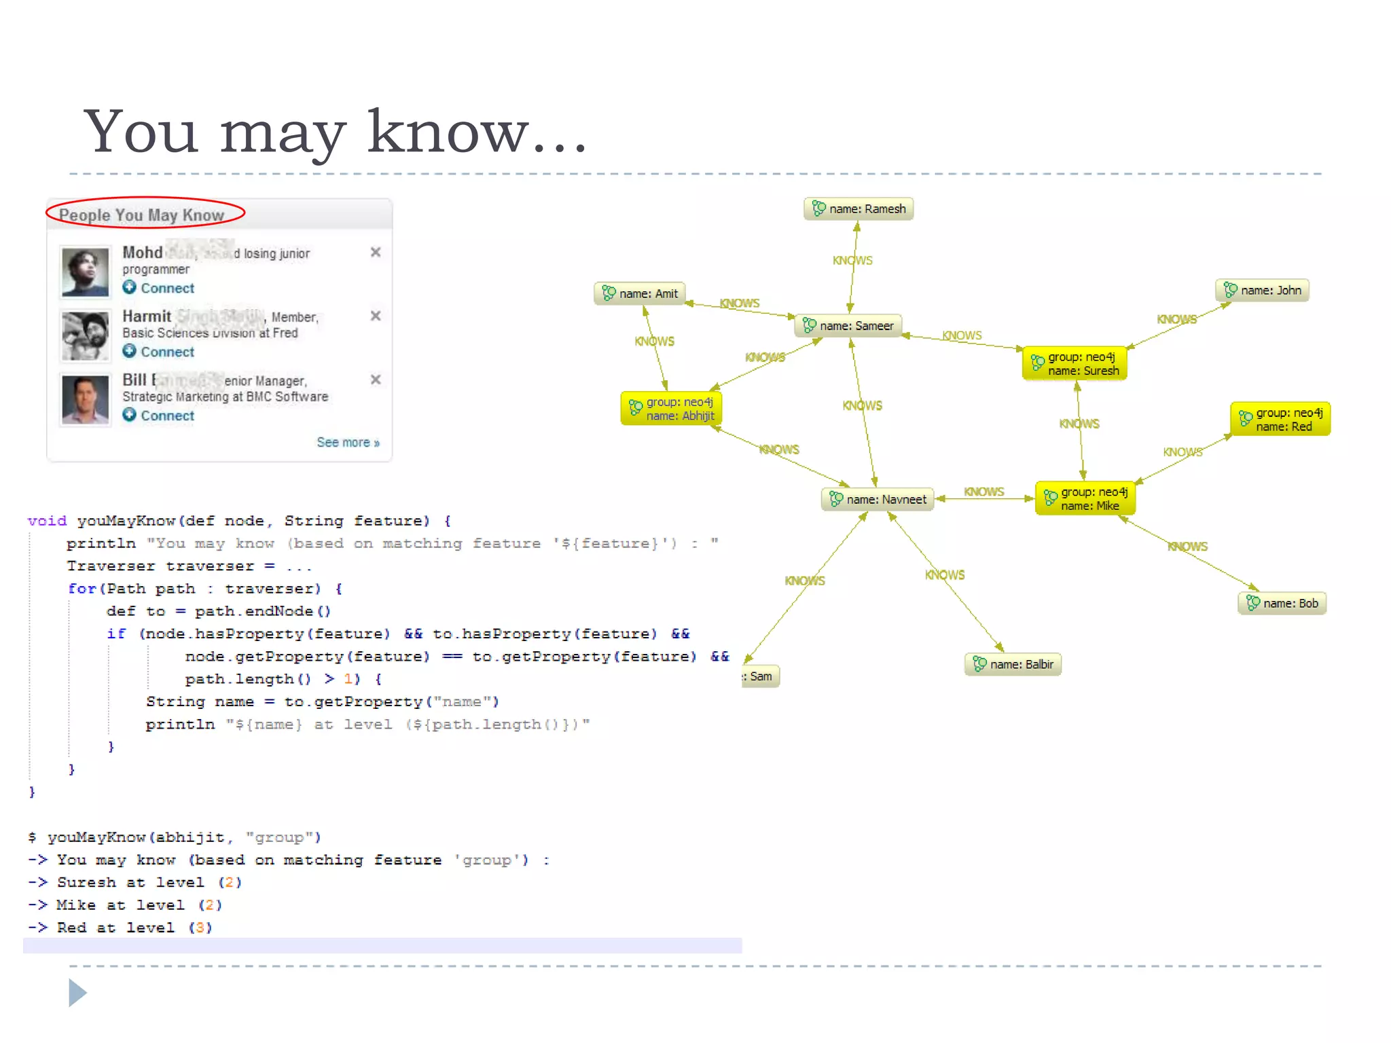This screenshot has width=1391, height=1043.
Task: Click Mohd's profile photo thumbnail
Action: (85, 272)
